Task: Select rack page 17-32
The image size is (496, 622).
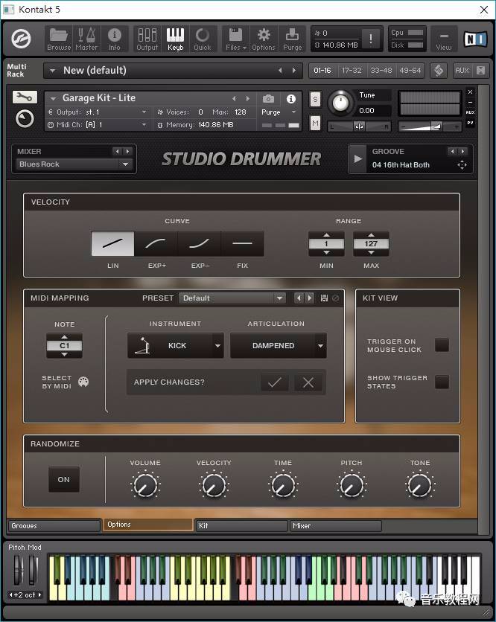Action: (x=352, y=71)
